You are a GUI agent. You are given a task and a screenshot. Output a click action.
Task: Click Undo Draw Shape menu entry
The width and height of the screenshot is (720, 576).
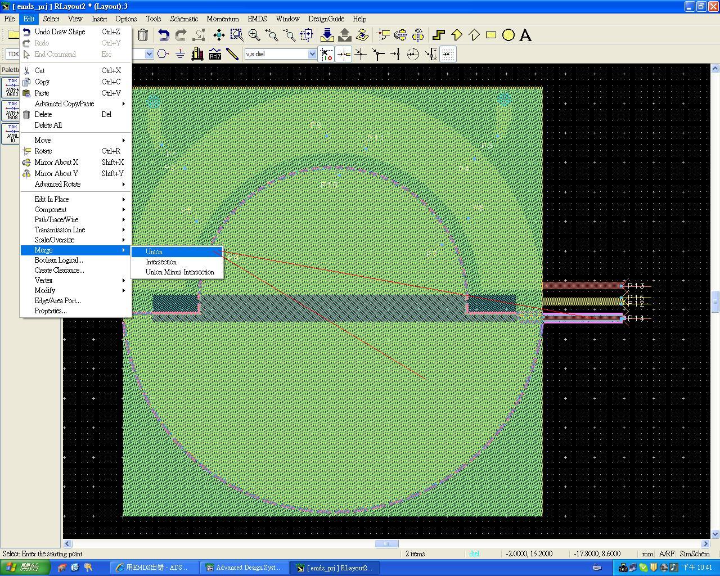pyautogui.click(x=76, y=31)
